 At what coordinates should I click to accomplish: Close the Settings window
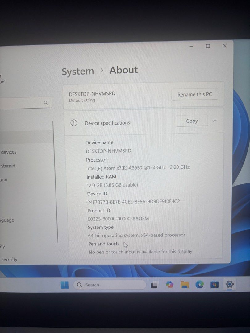[225, 46]
